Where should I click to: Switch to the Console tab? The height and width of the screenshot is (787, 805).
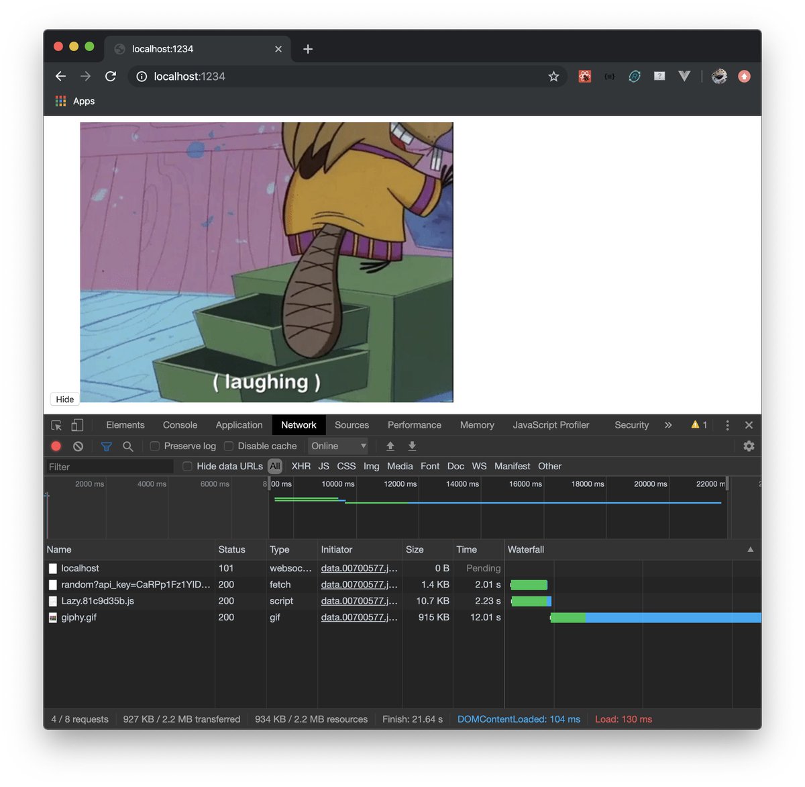click(179, 424)
